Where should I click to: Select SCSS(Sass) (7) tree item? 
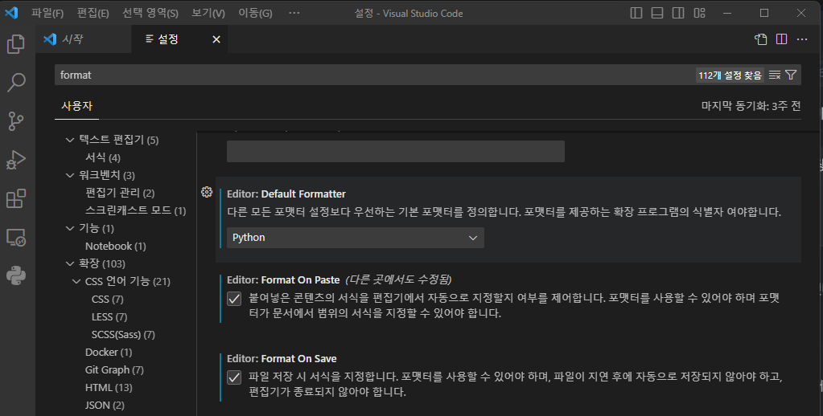coord(123,335)
